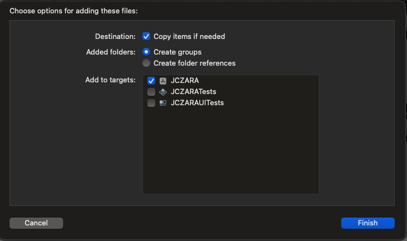Click the "Add to targets:" label
407x241 pixels.
pyautogui.click(x=110, y=80)
